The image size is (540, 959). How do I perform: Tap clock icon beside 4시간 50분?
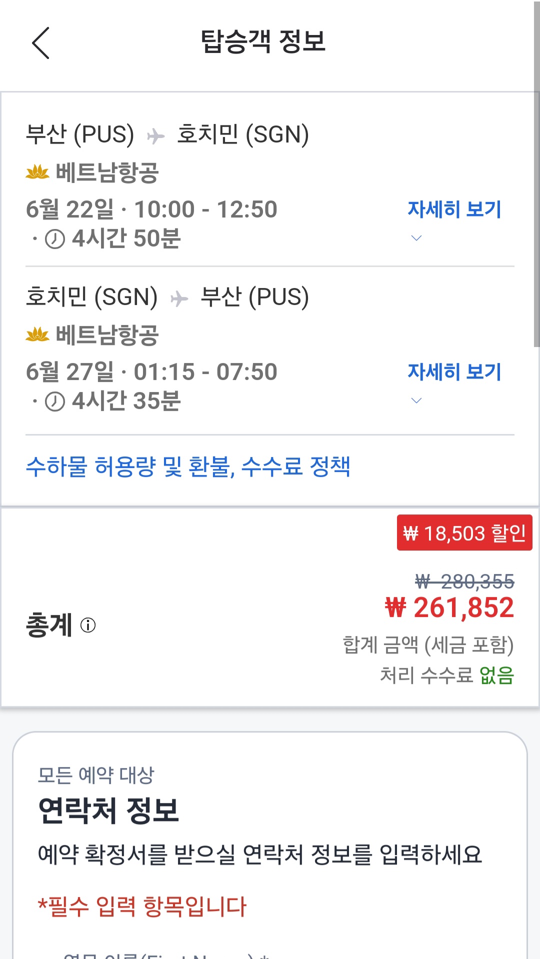(x=55, y=239)
